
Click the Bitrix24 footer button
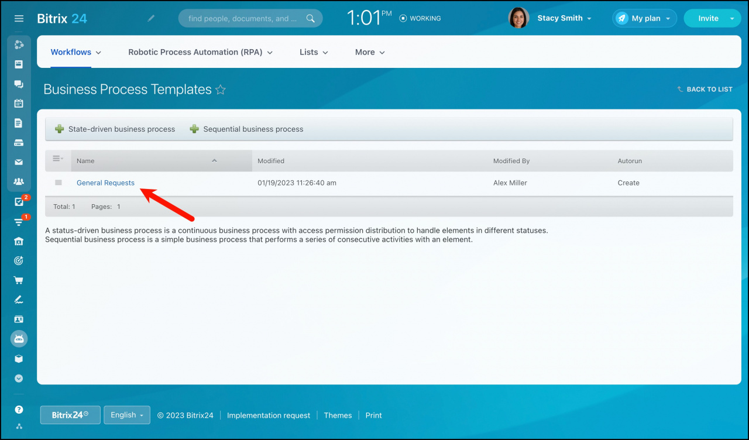[70, 415]
